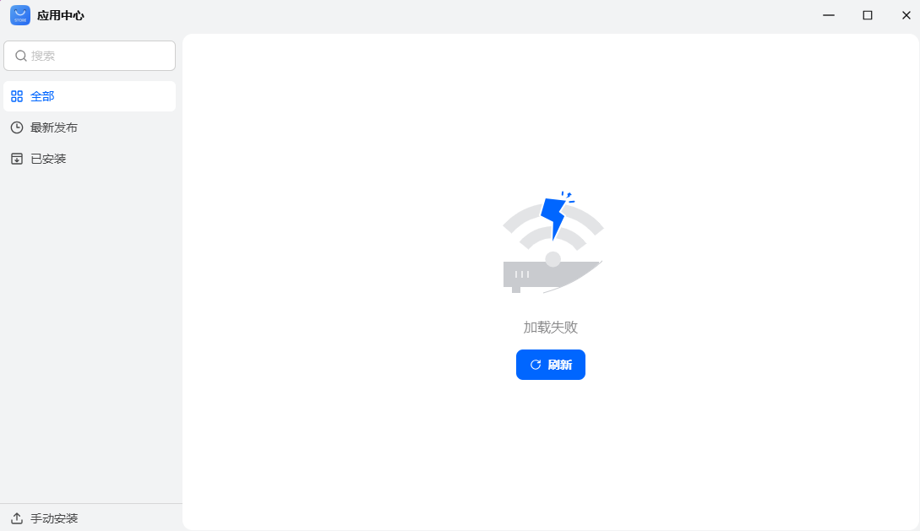Click the App Center store logo icon
The image size is (920, 531).
coord(20,15)
